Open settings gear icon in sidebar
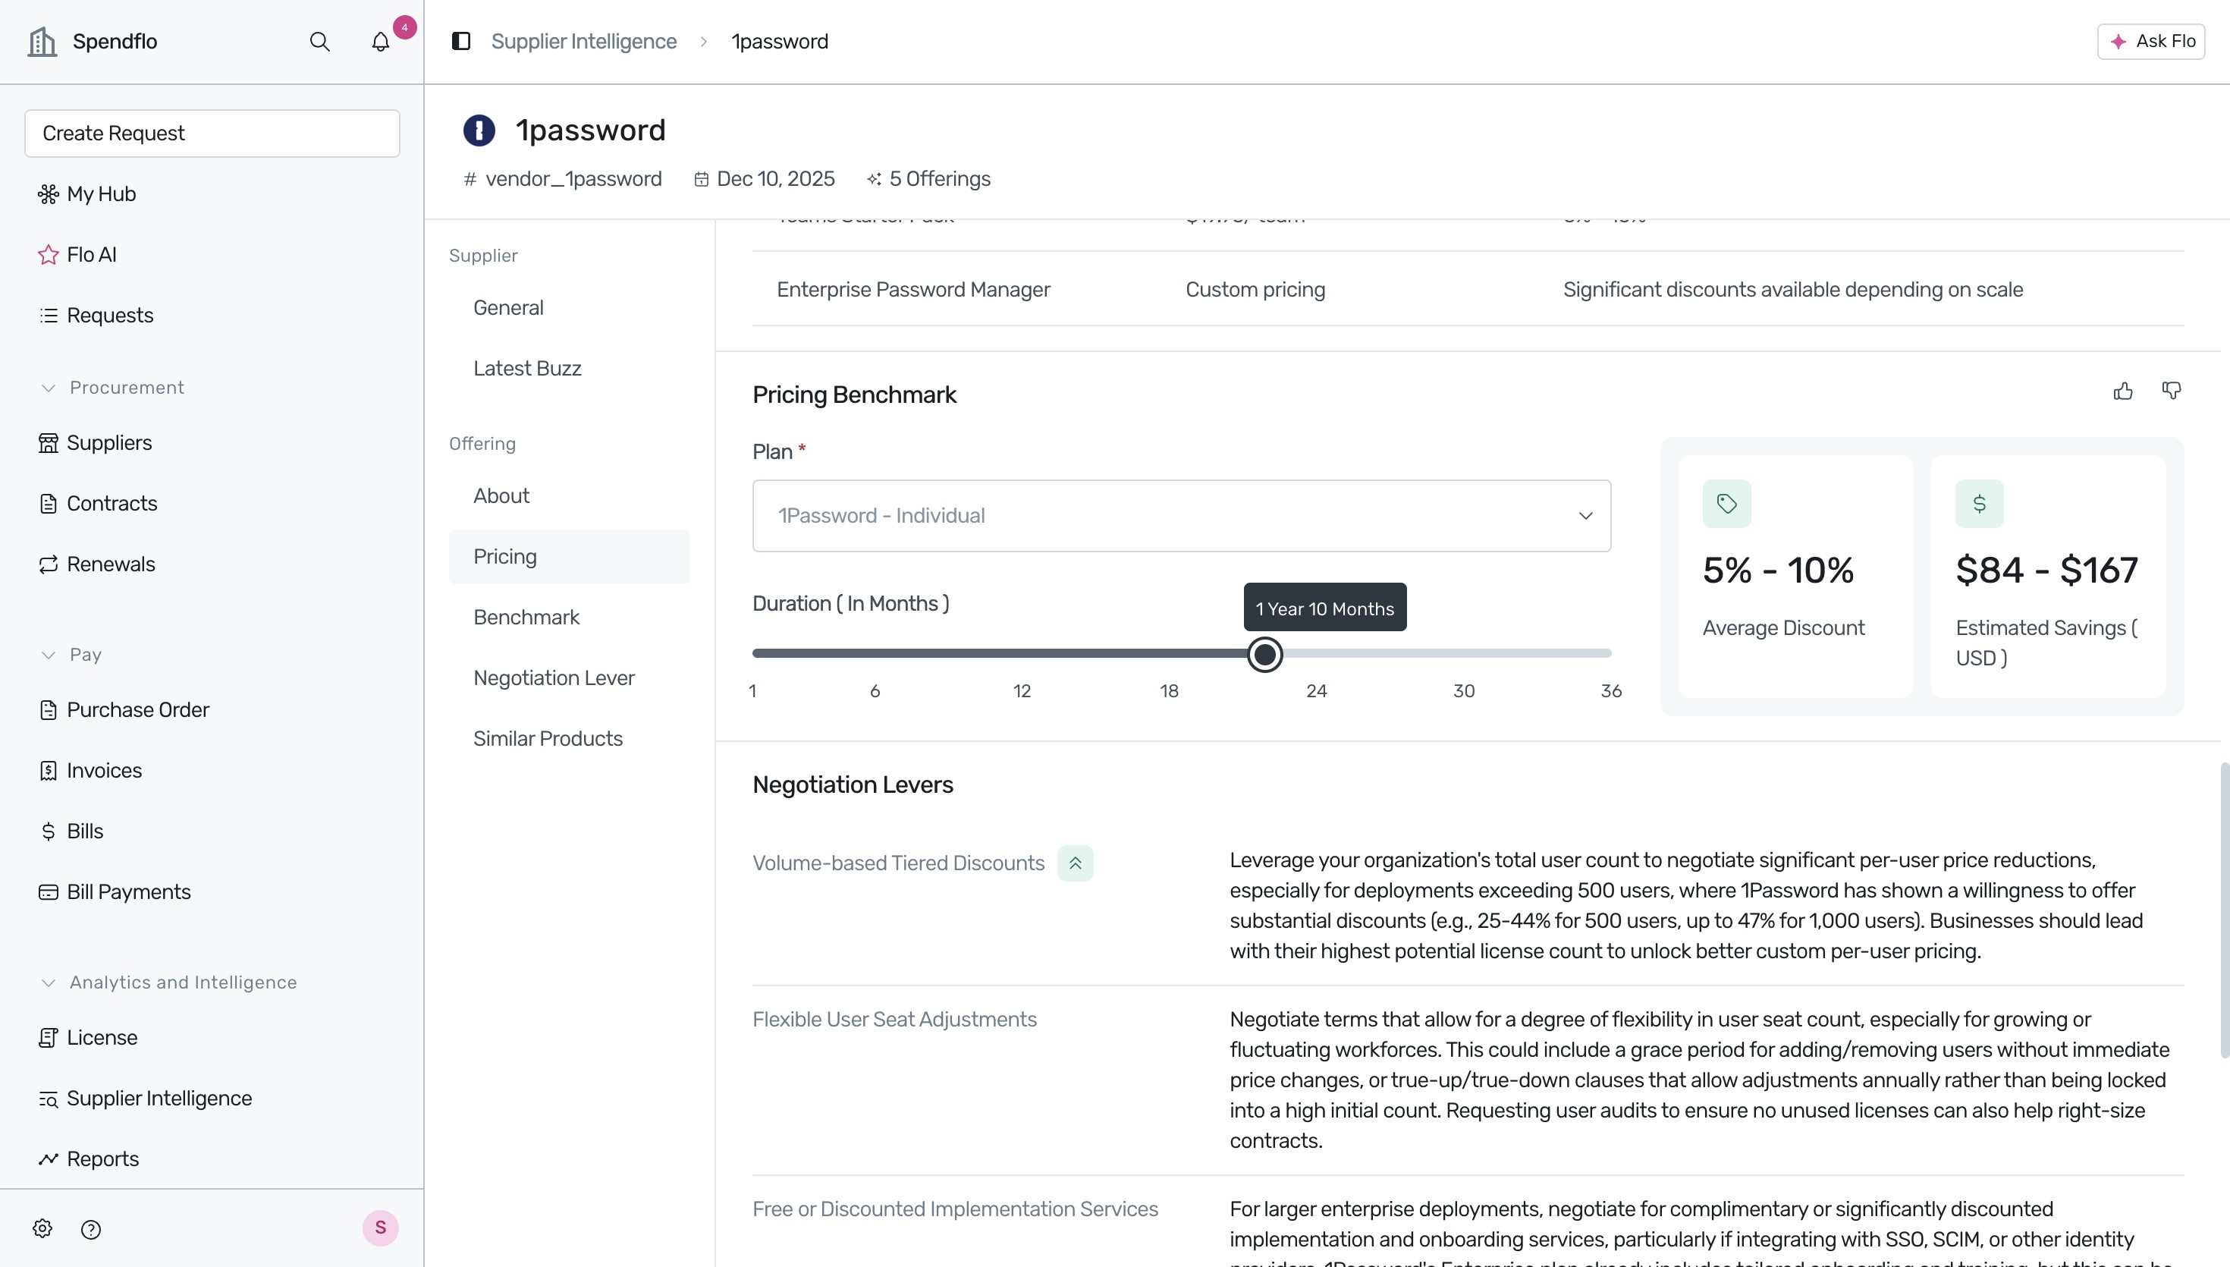Viewport: 2230px width, 1267px height. (42, 1228)
